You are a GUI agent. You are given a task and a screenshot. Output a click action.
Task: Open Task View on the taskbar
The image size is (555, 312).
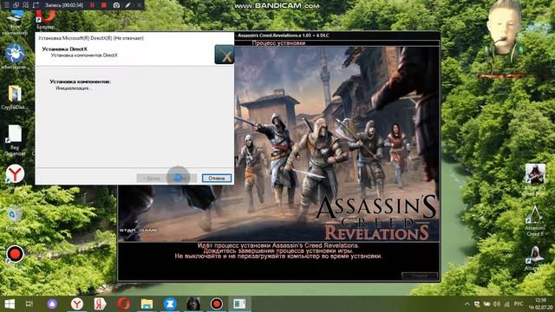pyautogui.click(x=29, y=304)
